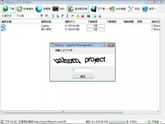165x124 pixels.
Task: Open the 不限速 speed limit dropdown
Action: (x=161, y=122)
